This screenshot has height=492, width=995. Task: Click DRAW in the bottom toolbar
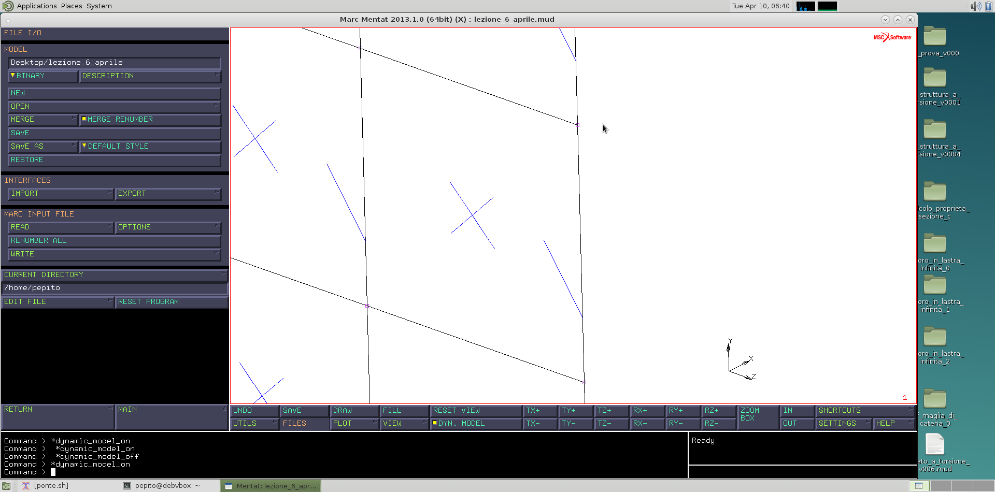point(354,411)
